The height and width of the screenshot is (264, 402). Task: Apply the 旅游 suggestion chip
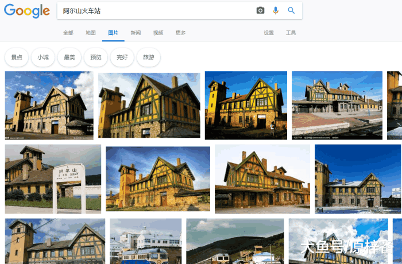point(149,57)
